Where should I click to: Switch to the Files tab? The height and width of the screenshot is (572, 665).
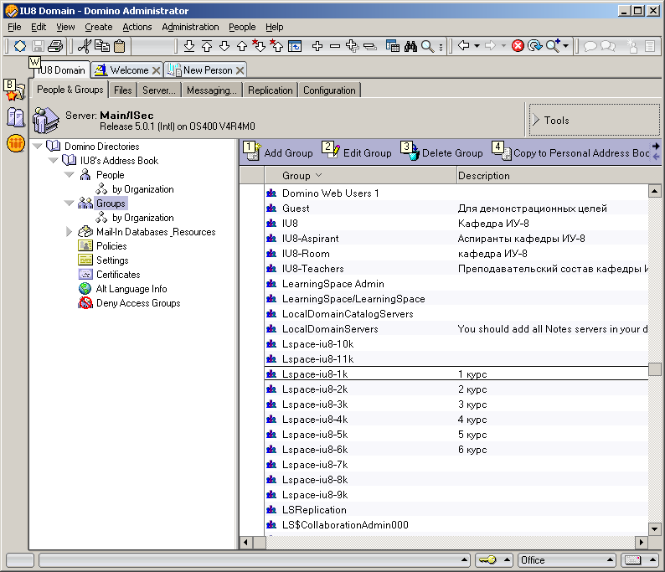(x=122, y=90)
